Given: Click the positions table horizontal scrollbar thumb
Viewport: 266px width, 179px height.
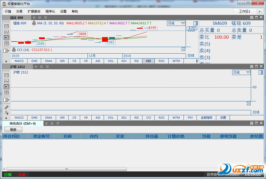Looking at the screenshot, I should [x=67, y=169].
